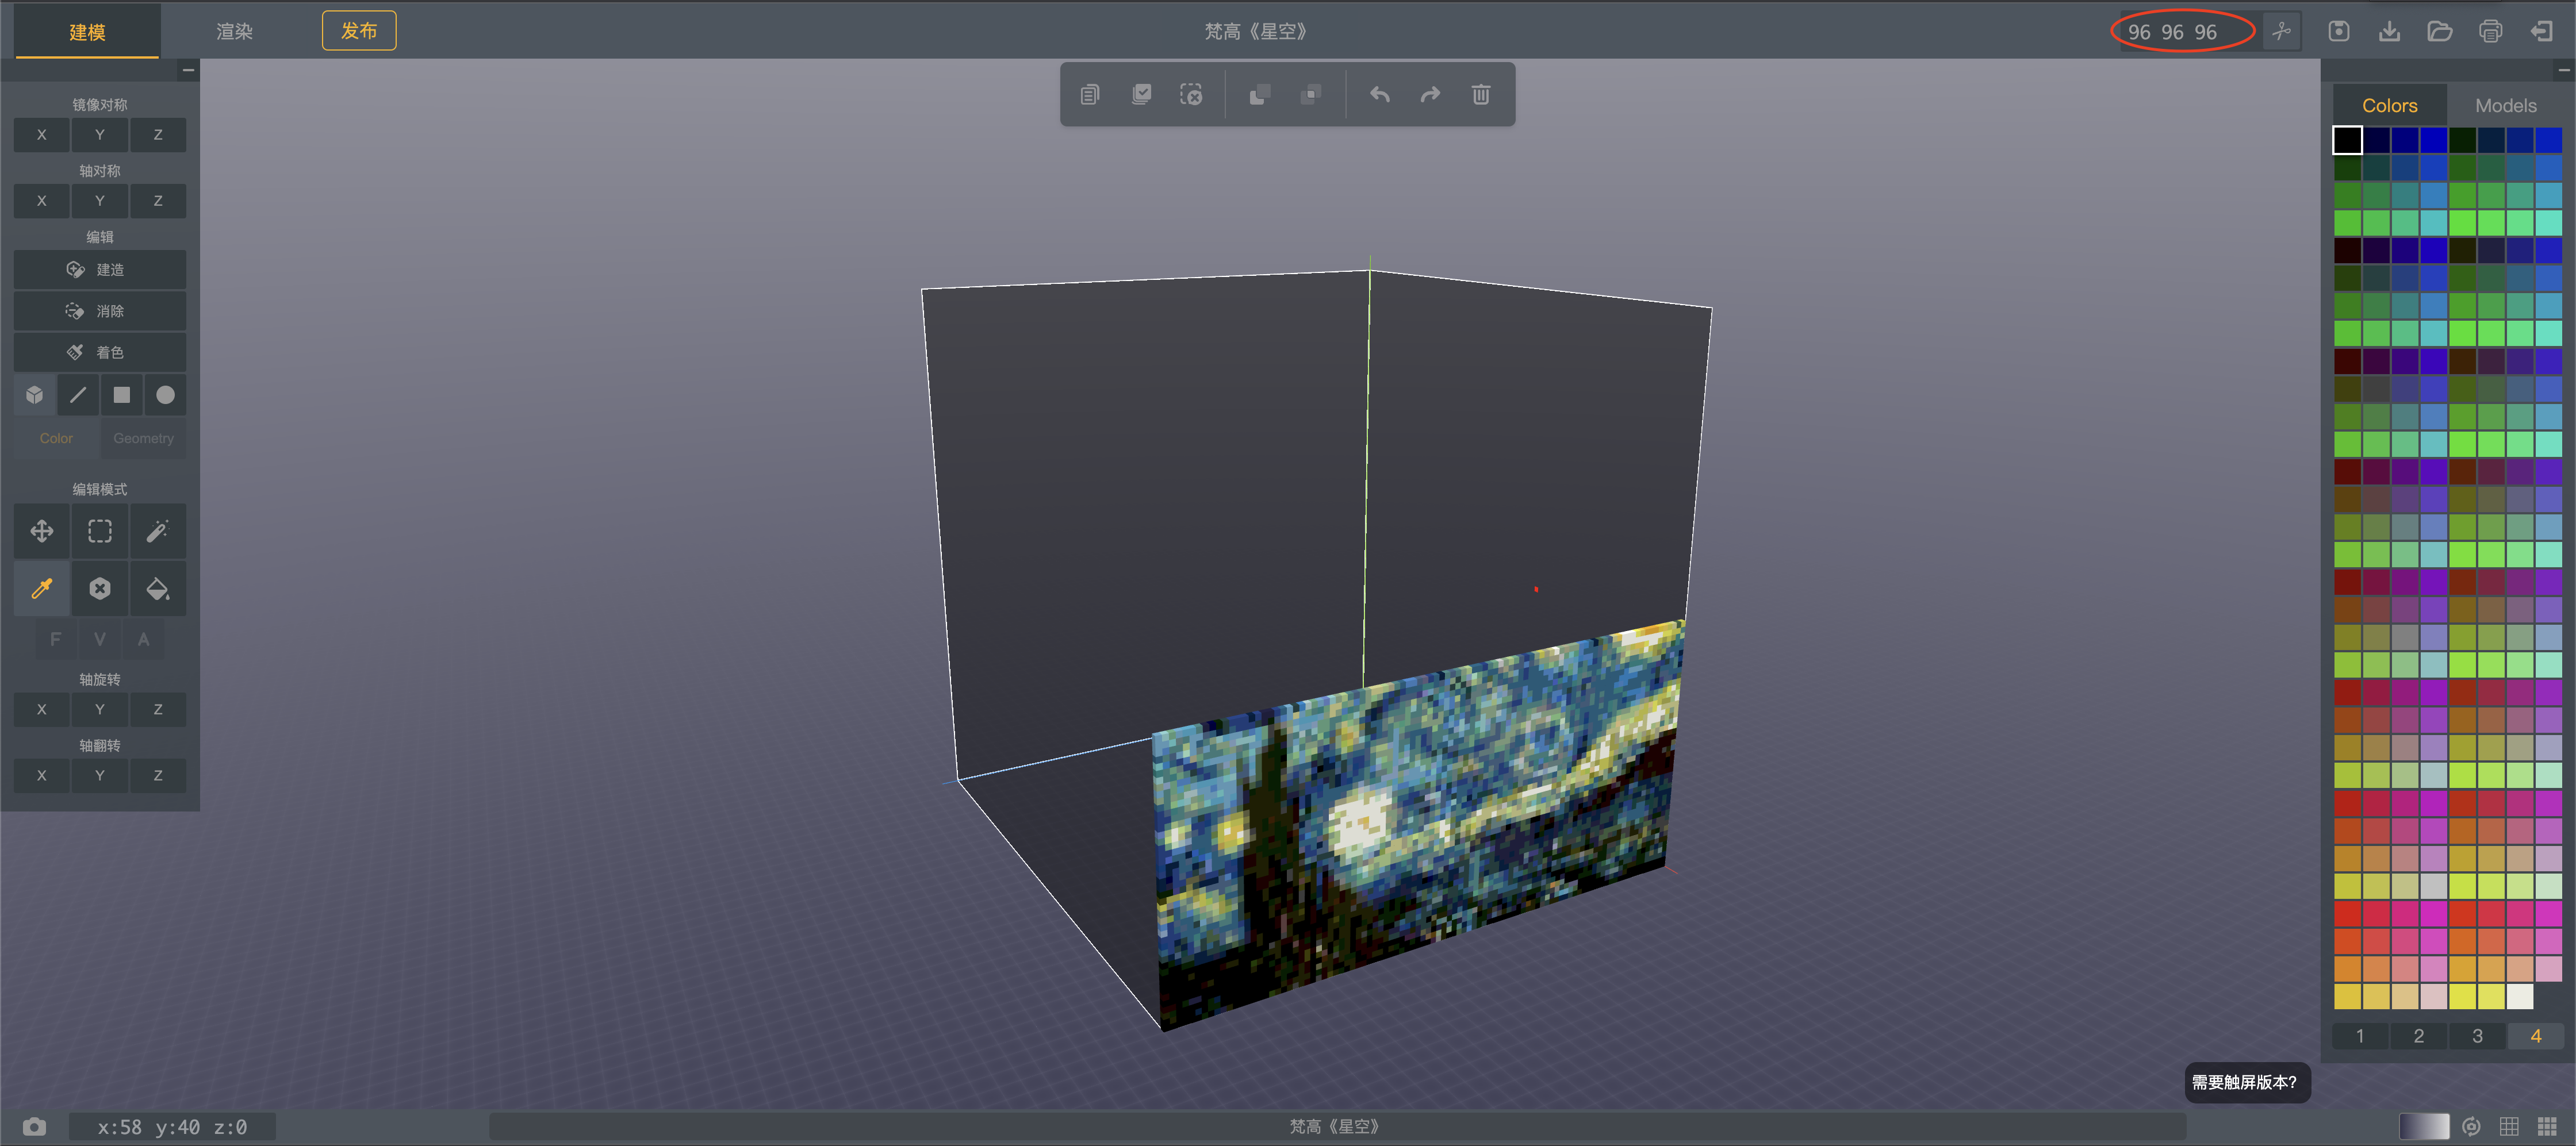The image size is (2576, 1146).
Task: Select the 着色 paint mode
Action: pos(100,352)
